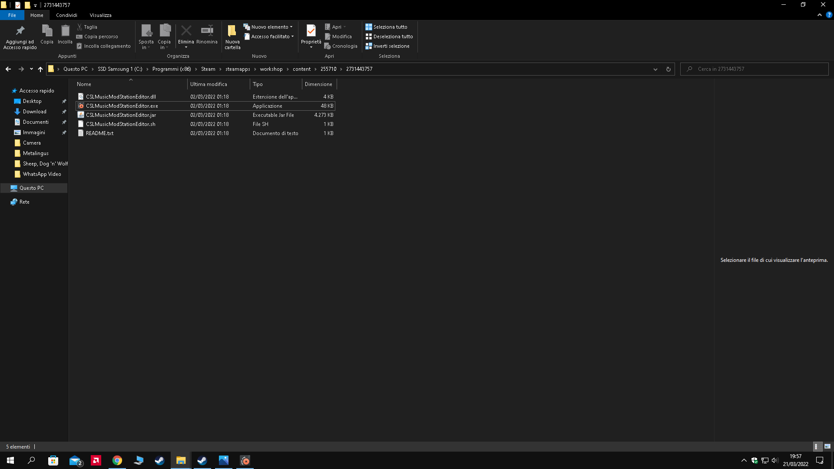
Task: Open the File menu
Action: coord(12,15)
